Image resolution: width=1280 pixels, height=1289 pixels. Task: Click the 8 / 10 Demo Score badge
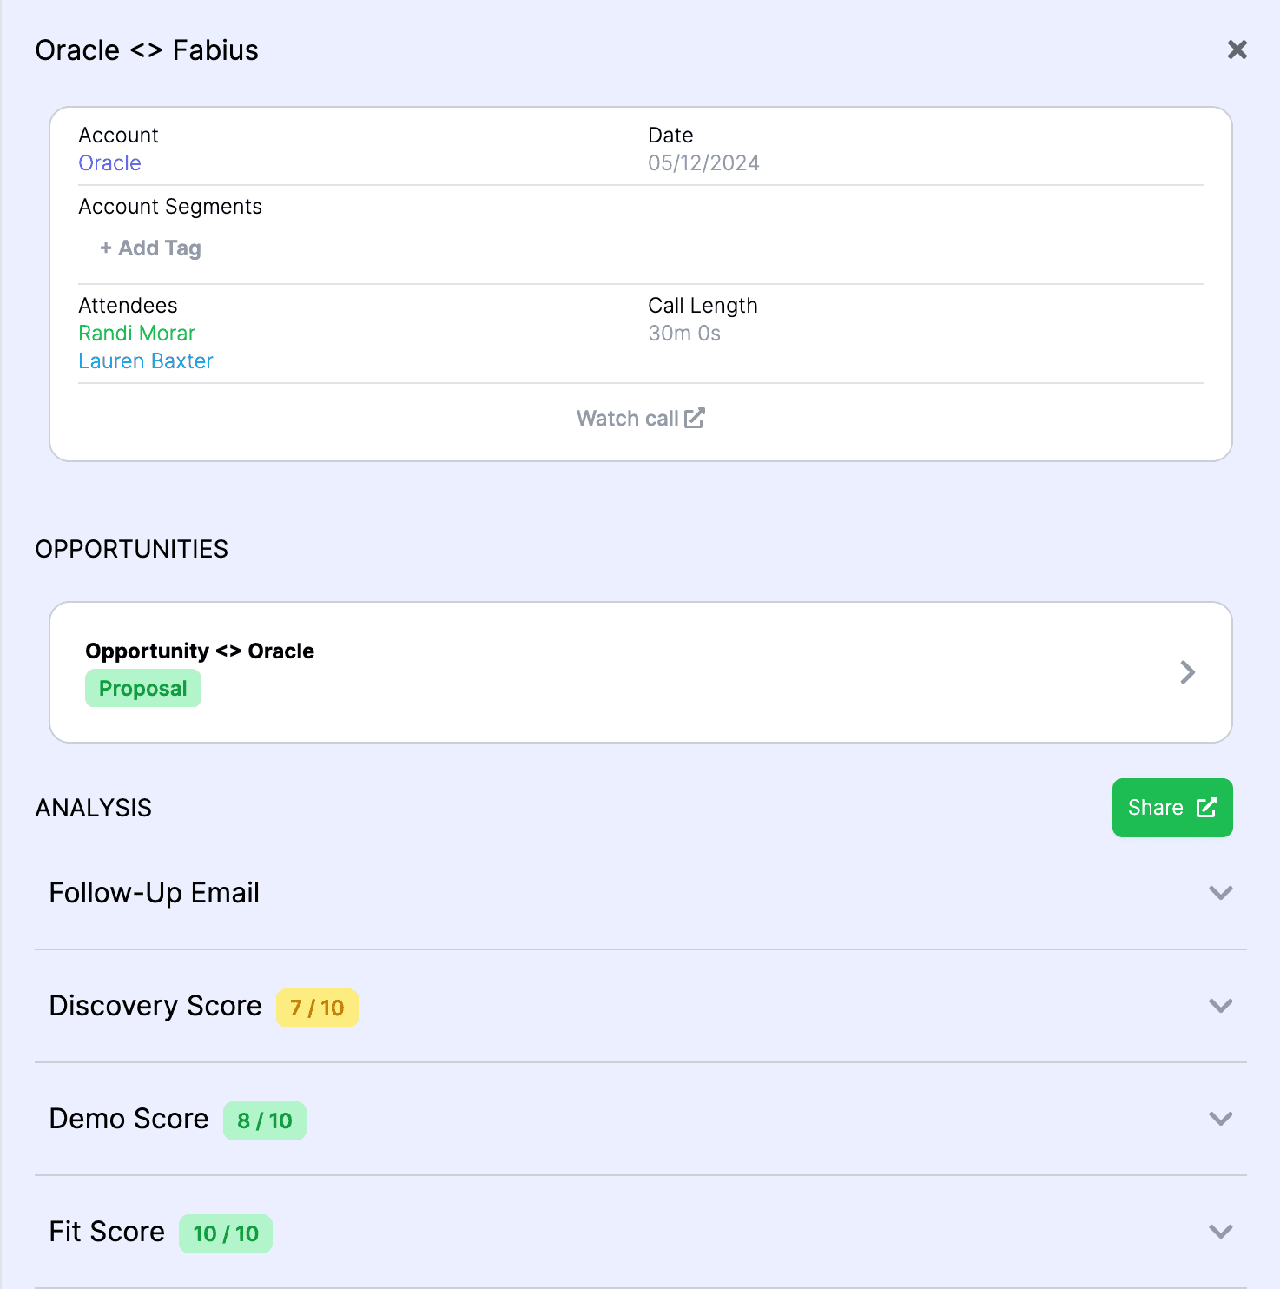265,1120
